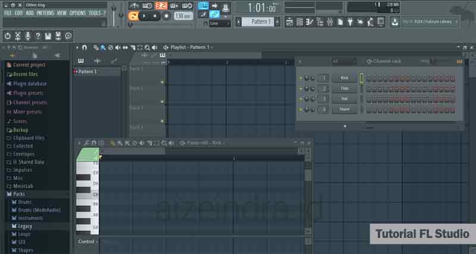Click the speech bubble info icon
Viewport: 476px width, 254px height.
(x=68, y=36)
